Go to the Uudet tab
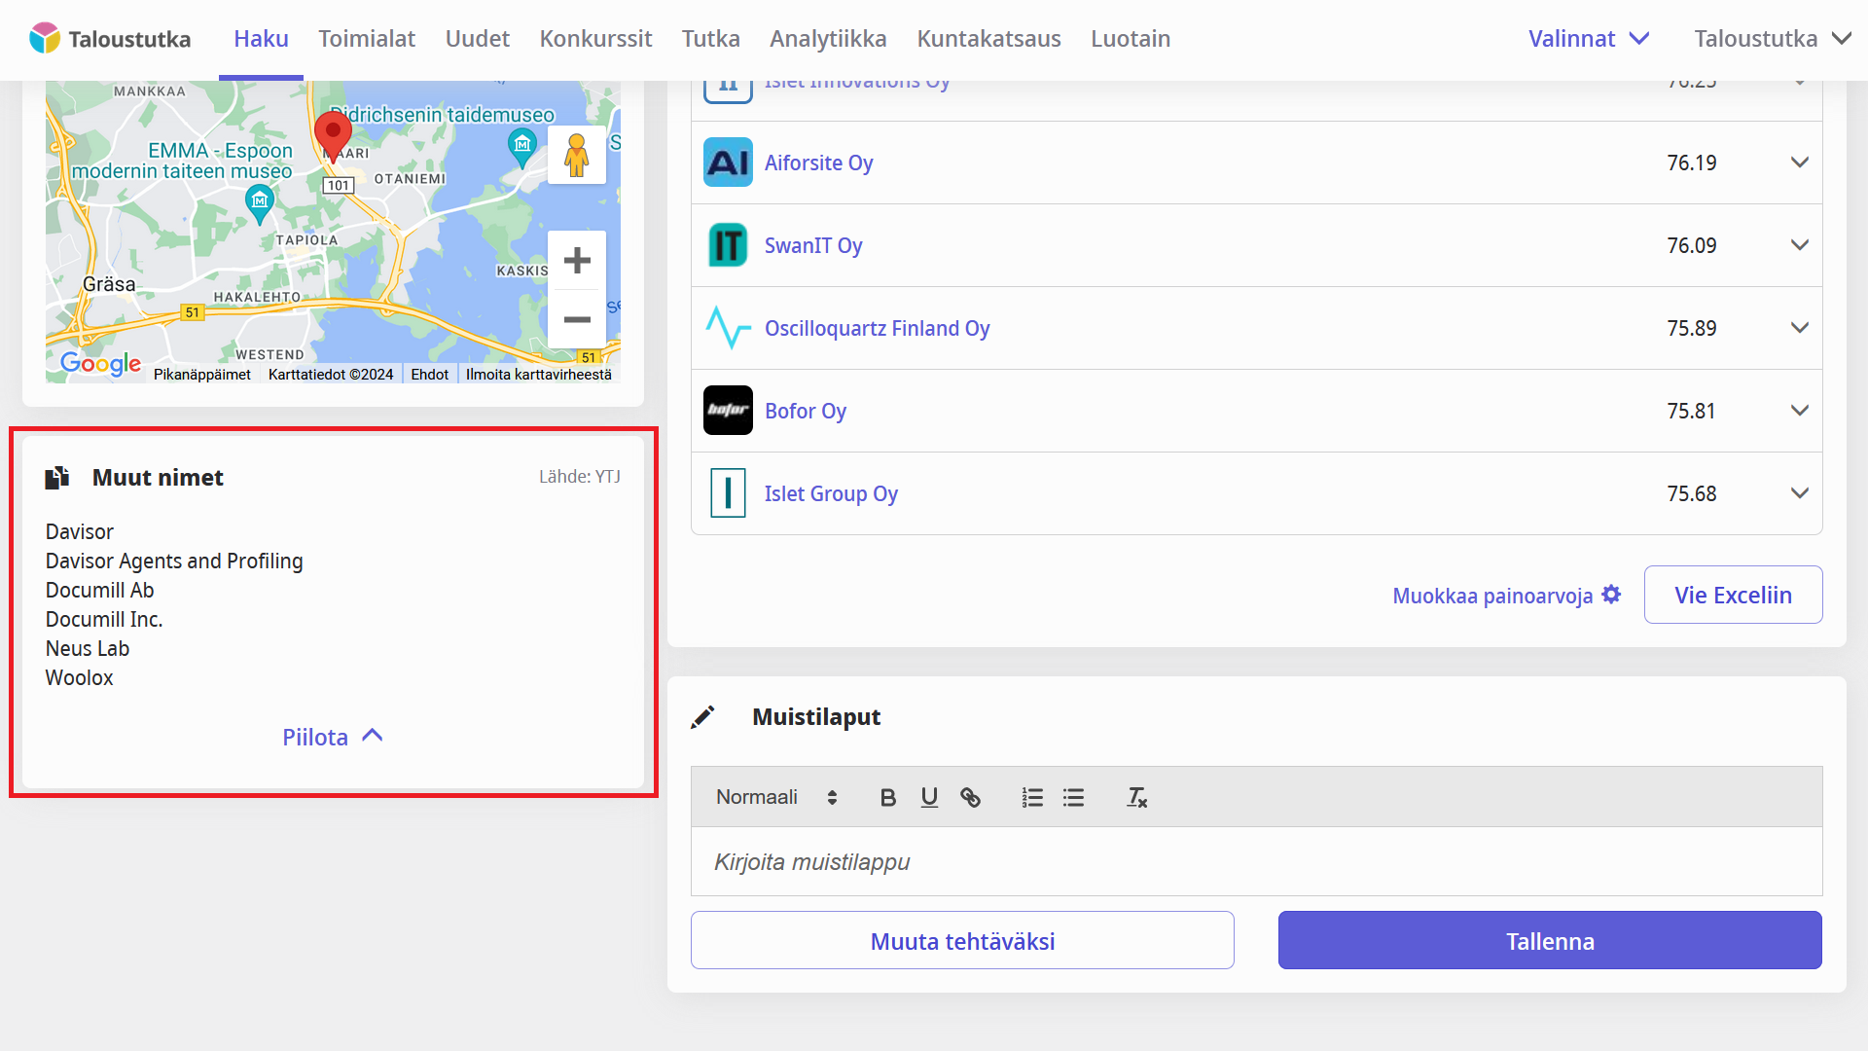The image size is (1868, 1051). pyautogui.click(x=477, y=39)
